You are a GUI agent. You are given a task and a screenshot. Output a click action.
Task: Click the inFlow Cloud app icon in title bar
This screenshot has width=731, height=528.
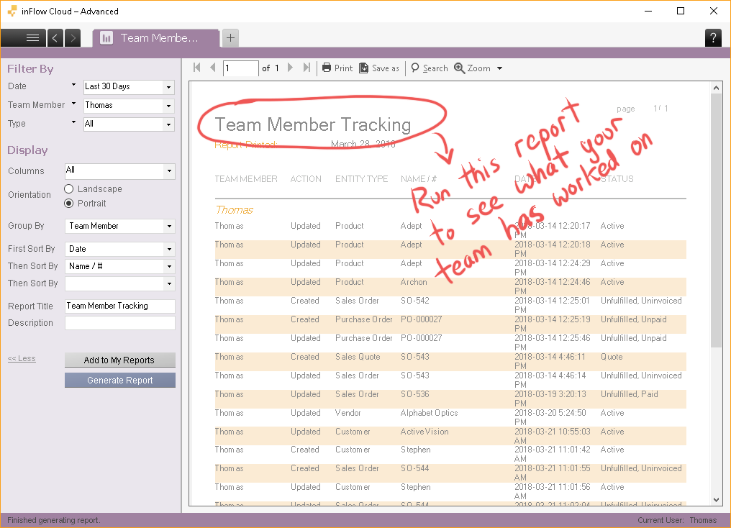point(12,11)
